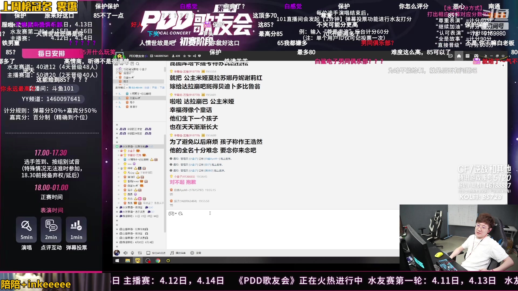Open 白鲨AyoM~ sender name at 19:55:15
518x291 pixels.
[189, 190]
